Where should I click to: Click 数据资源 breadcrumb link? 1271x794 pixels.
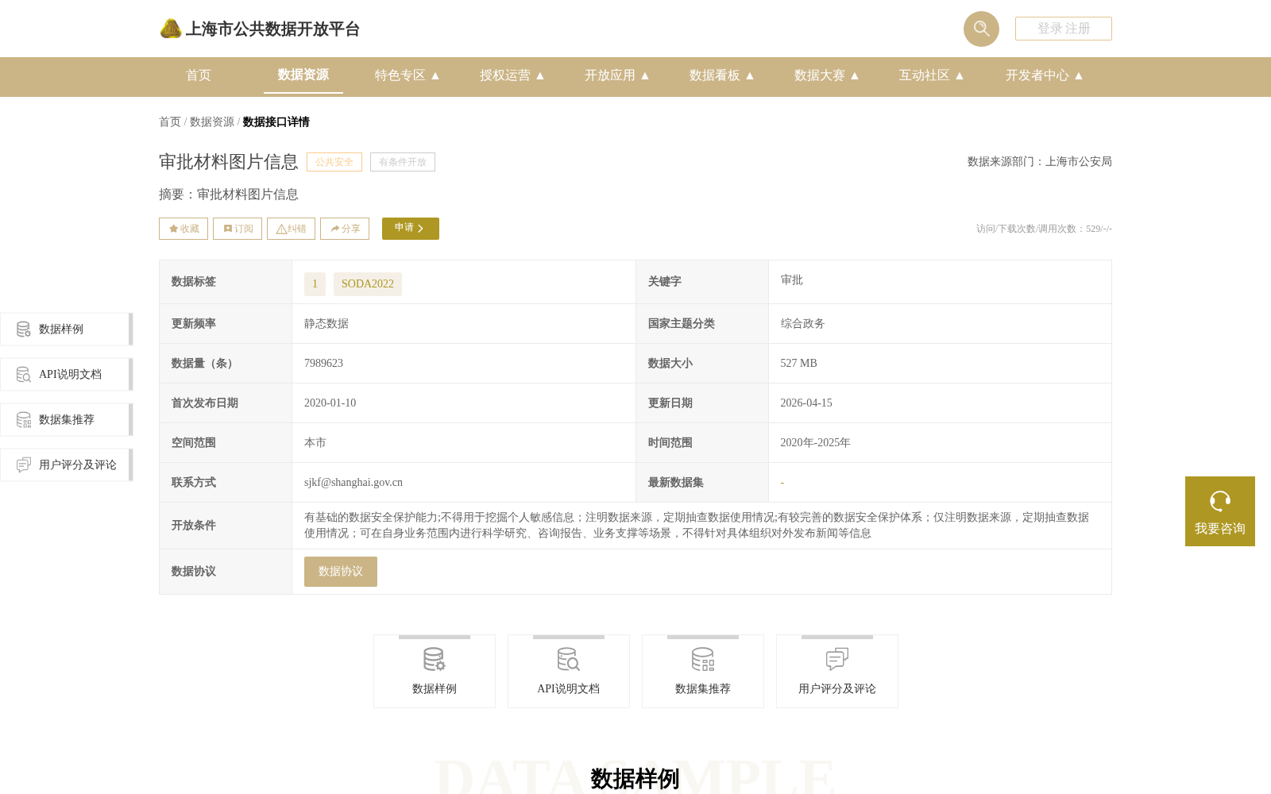tap(212, 121)
